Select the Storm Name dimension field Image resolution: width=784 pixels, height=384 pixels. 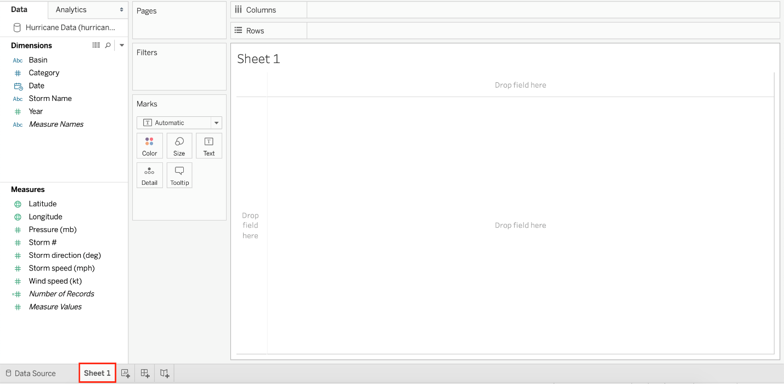[50, 99]
